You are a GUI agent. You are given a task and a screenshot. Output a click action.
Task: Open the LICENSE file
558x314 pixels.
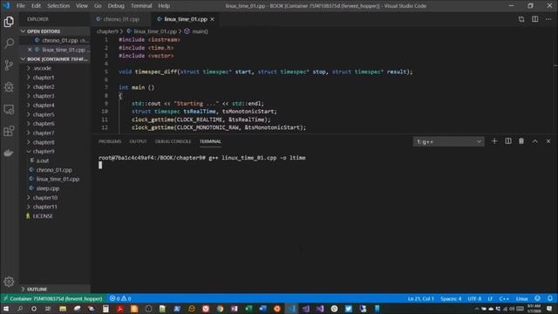click(x=43, y=216)
